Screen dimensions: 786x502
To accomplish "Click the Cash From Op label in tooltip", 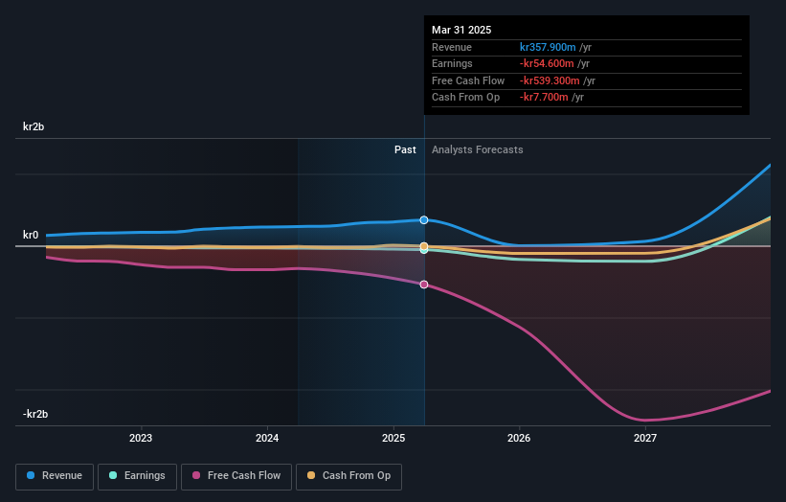I will 465,98.
